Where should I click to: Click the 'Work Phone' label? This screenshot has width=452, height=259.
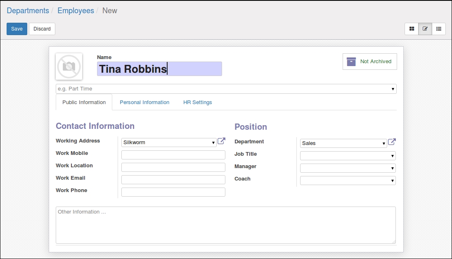tap(71, 190)
